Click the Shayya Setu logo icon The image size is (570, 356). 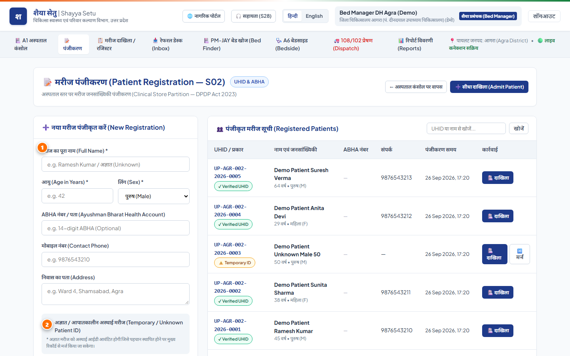coord(18,16)
